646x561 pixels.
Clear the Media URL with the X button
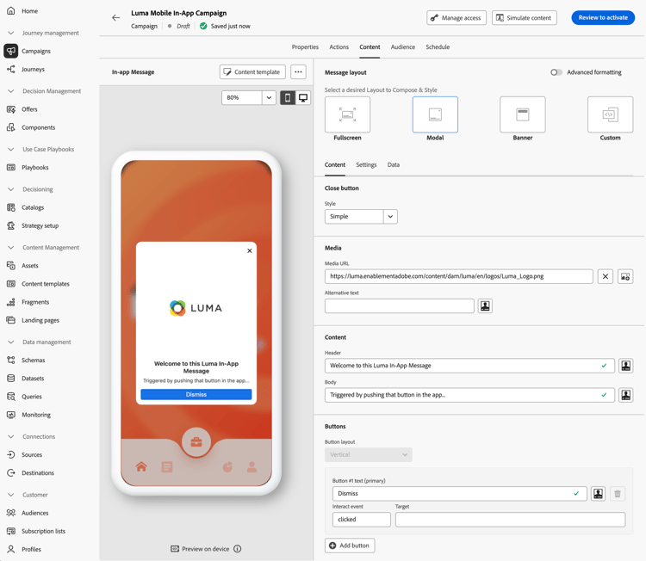(606, 276)
